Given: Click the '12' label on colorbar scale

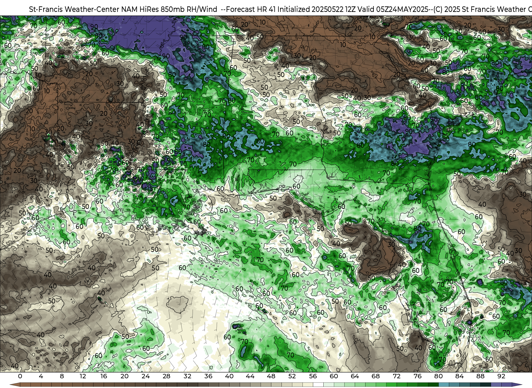Looking at the screenshot, I should pyautogui.click(x=83, y=376).
